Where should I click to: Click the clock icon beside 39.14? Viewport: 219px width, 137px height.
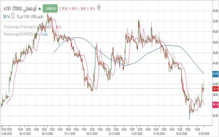coord(13,15)
